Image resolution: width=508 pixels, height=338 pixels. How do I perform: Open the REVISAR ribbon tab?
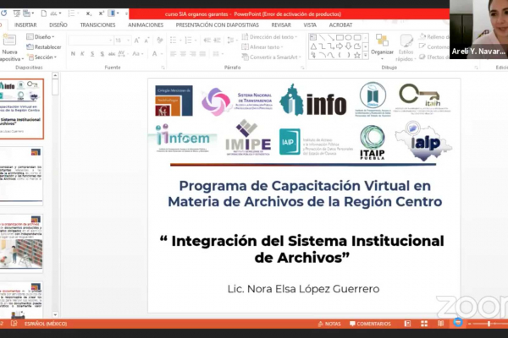pyautogui.click(x=281, y=25)
